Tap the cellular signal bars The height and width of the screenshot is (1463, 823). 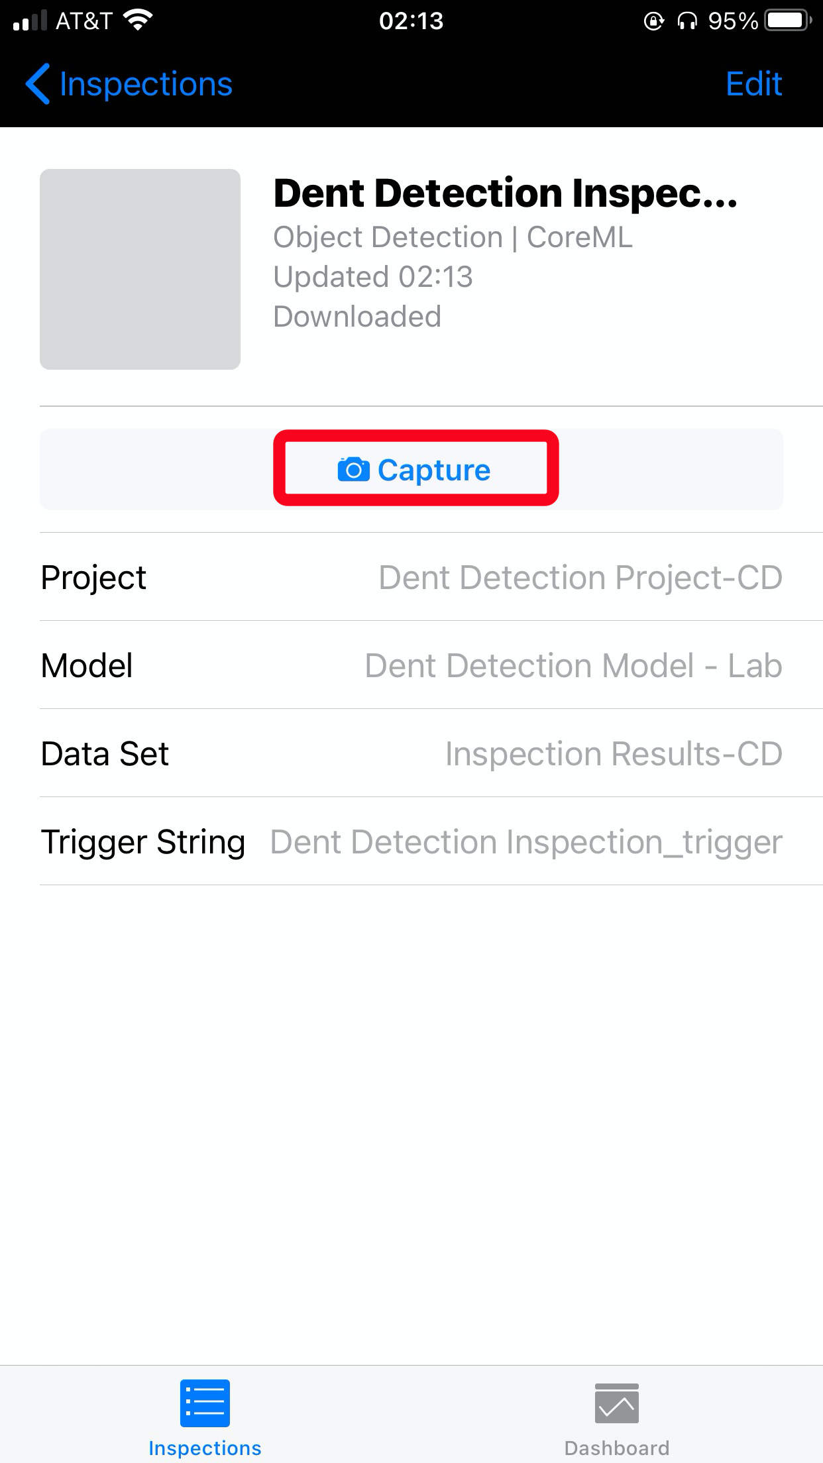coord(30,21)
